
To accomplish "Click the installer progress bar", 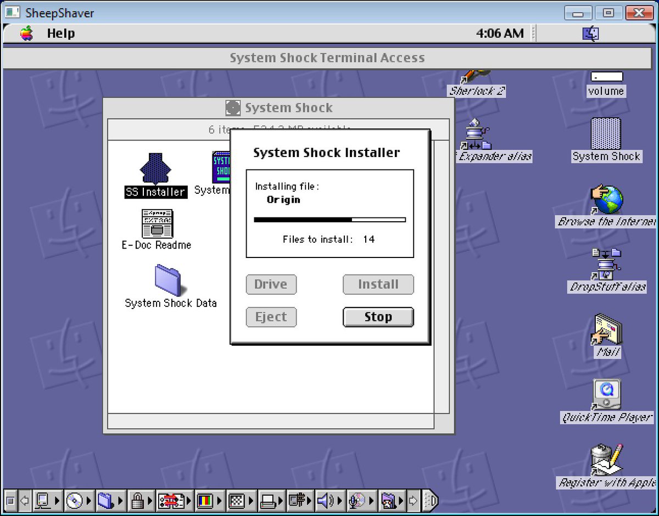I will click(x=329, y=220).
